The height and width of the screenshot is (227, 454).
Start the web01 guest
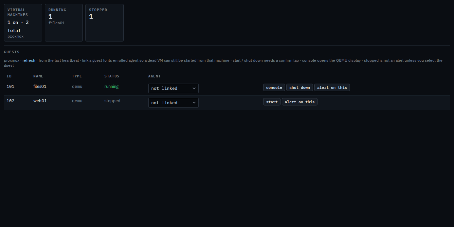click(x=272, y=102)
